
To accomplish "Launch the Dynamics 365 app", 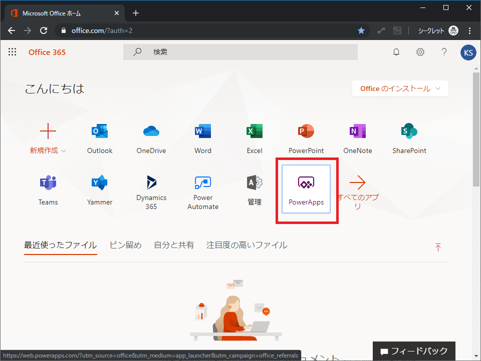I will tap(151, 192).
